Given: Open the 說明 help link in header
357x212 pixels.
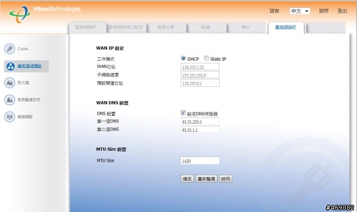Looking at the screenshot, I should 324,11.
